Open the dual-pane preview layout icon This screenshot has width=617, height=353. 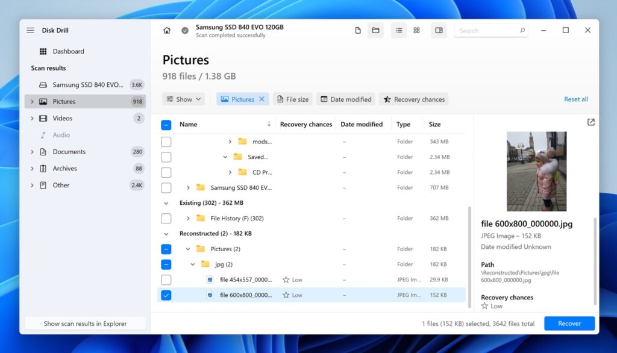[x=438, y=30]
